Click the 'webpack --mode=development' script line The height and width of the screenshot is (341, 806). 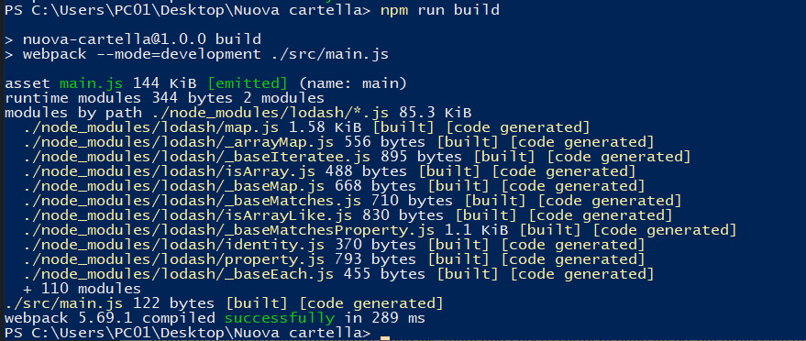pos(196,54)
